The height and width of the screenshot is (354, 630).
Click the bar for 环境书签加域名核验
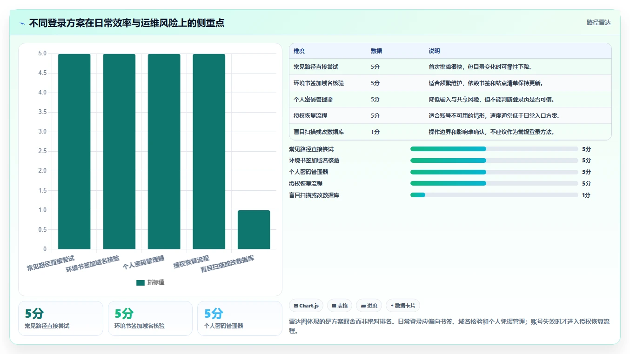[119, 151]
